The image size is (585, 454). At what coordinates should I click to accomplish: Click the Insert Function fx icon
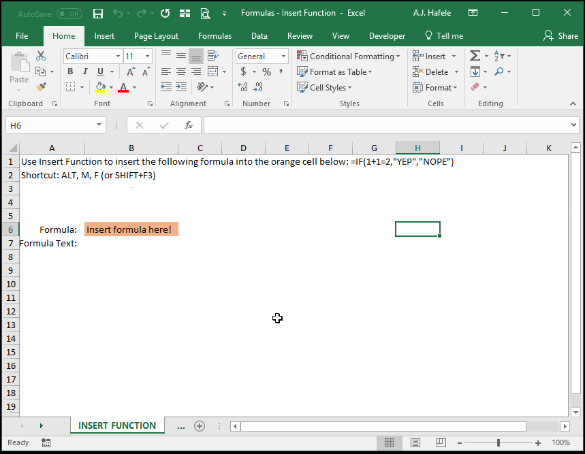point(189,125)
